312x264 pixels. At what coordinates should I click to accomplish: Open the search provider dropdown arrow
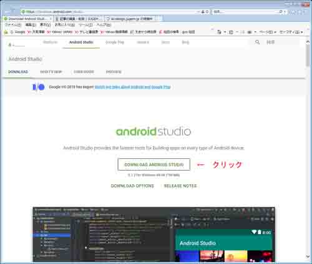[285, 12]
